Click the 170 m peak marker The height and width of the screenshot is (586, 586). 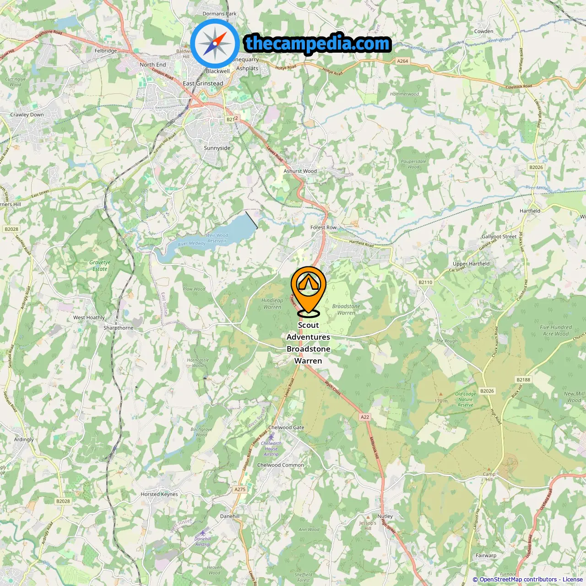(x=441, y=394)
